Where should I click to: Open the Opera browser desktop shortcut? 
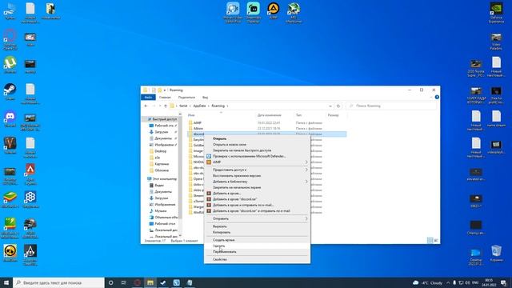pyautogui.click(x=10, y=39)
